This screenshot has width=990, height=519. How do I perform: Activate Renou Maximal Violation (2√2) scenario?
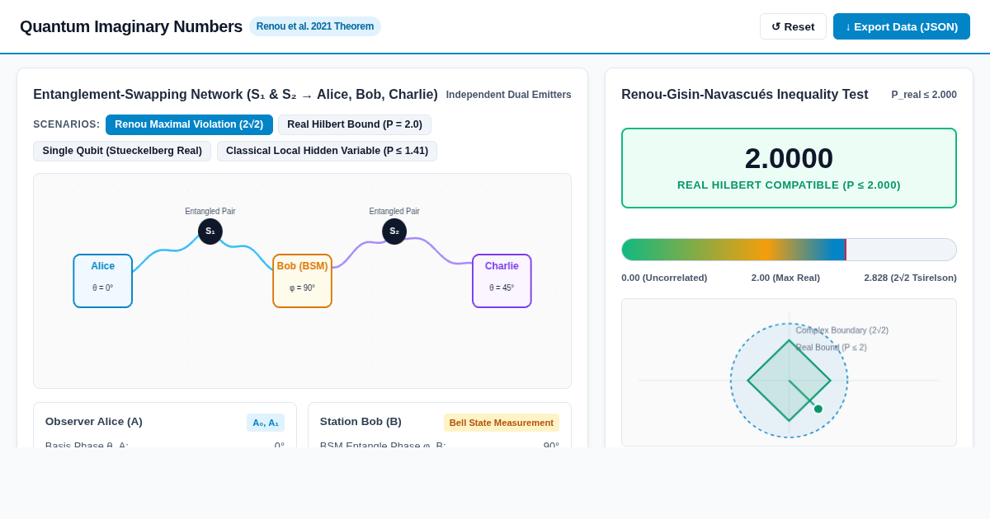(189, 125)
